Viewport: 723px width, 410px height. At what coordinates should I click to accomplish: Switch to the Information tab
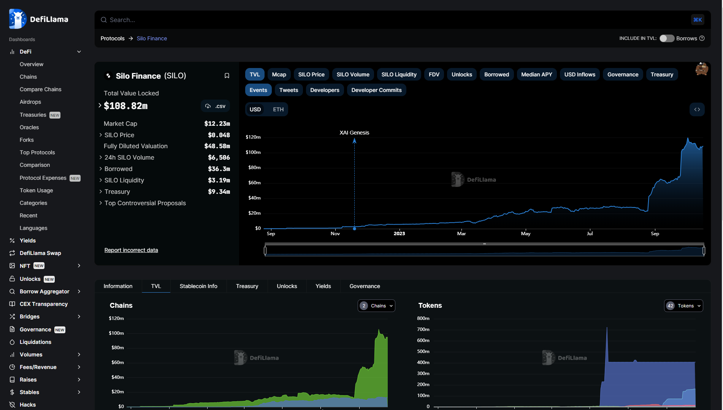(x=118, y=286)
